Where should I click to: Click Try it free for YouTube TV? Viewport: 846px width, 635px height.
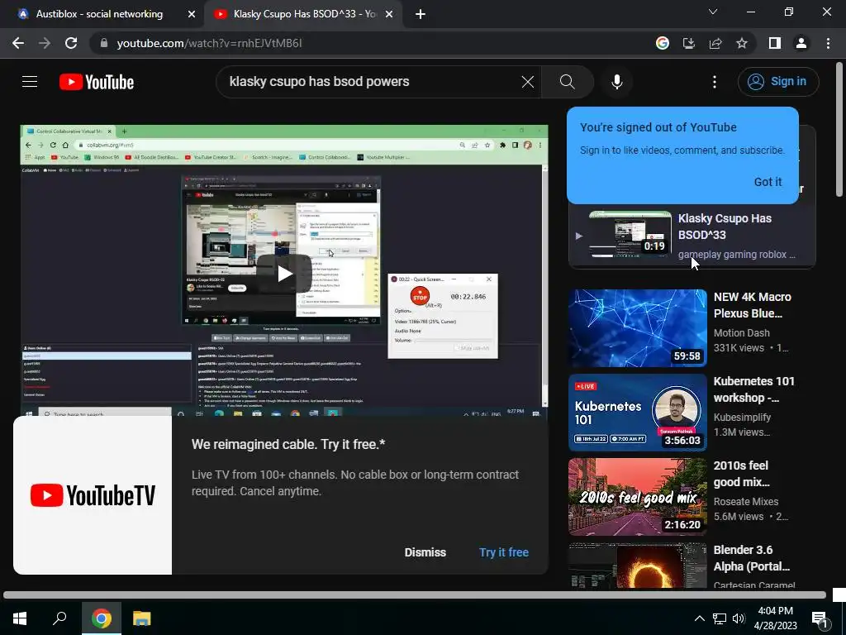(504, 552)
